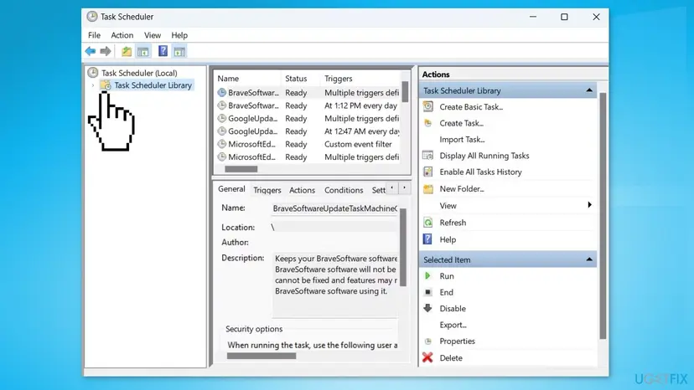
Task: Click the New Folder icon
Action: point(428,189)
